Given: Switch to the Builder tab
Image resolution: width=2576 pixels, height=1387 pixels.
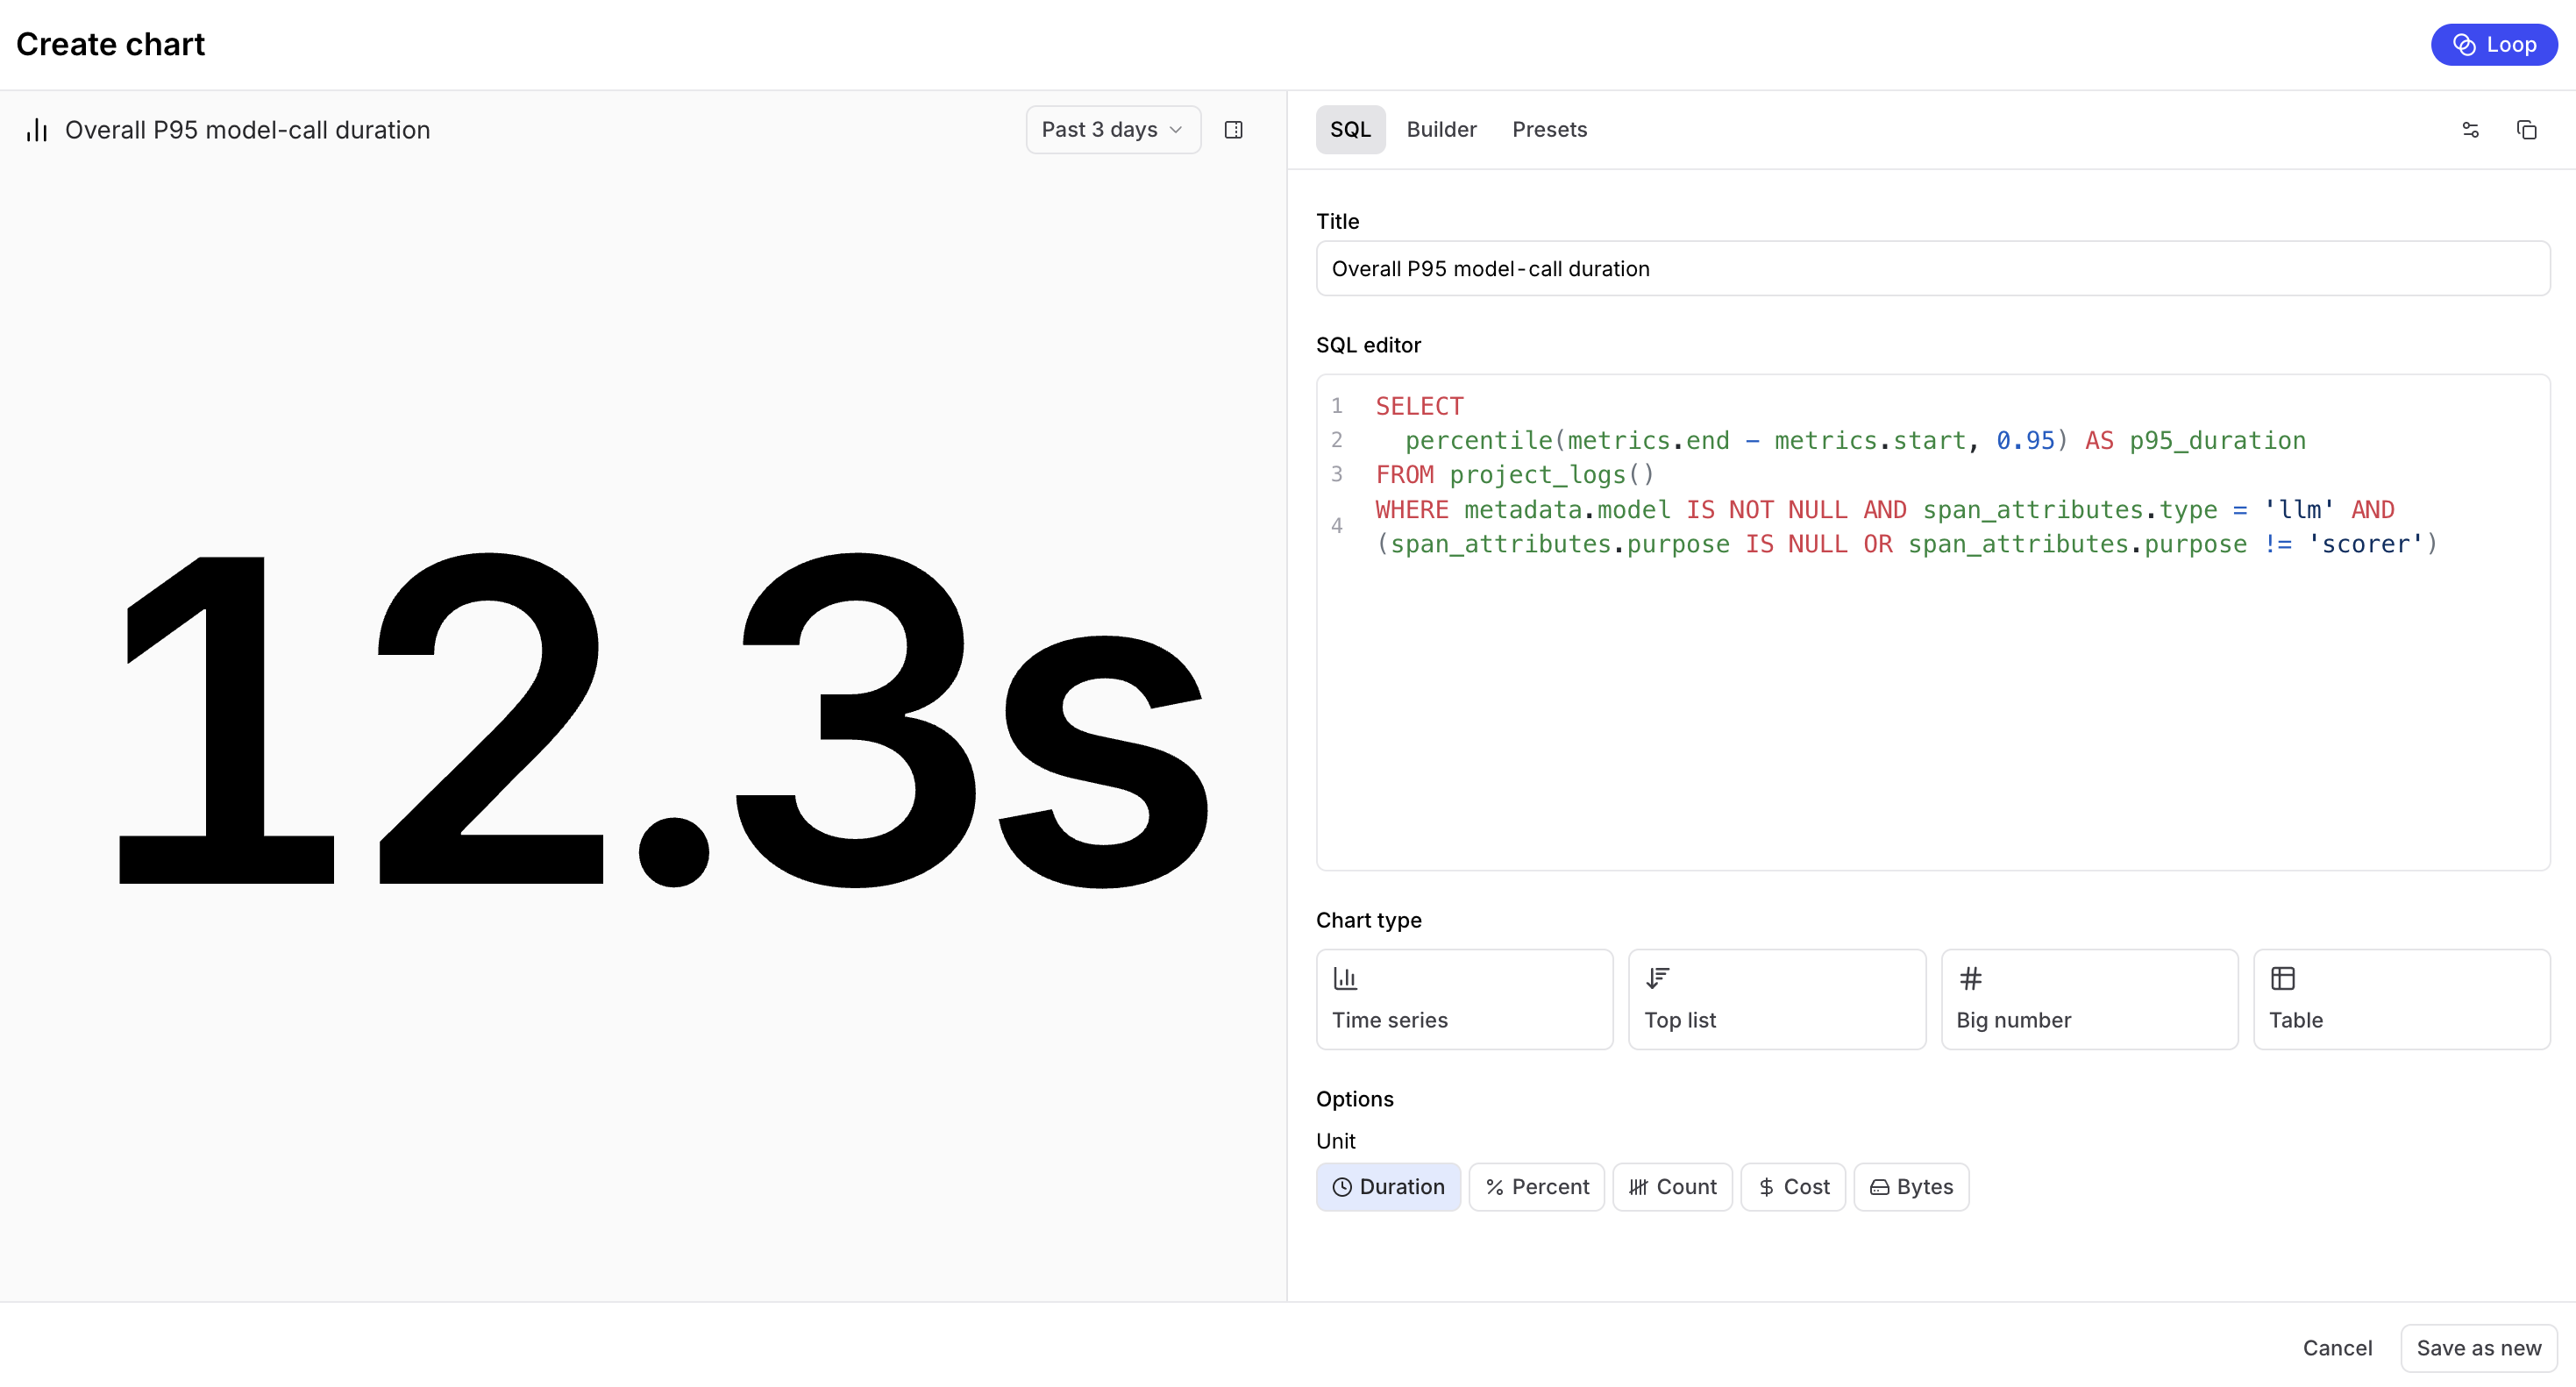Looking at the screenshot, I should pyautogui.click(x=1441, y=130).
